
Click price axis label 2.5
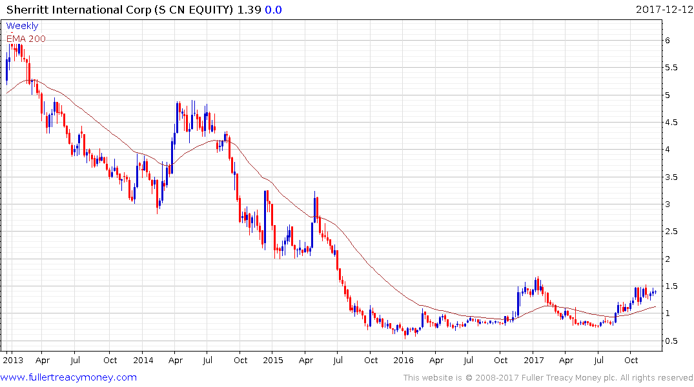click(671, 232)
